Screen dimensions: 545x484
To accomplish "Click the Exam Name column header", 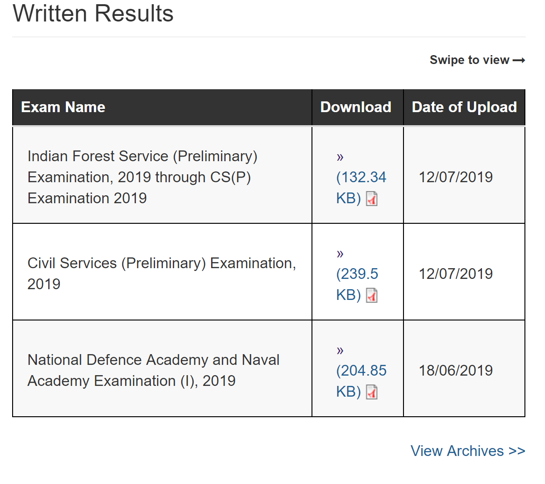I will click(63, 107).
